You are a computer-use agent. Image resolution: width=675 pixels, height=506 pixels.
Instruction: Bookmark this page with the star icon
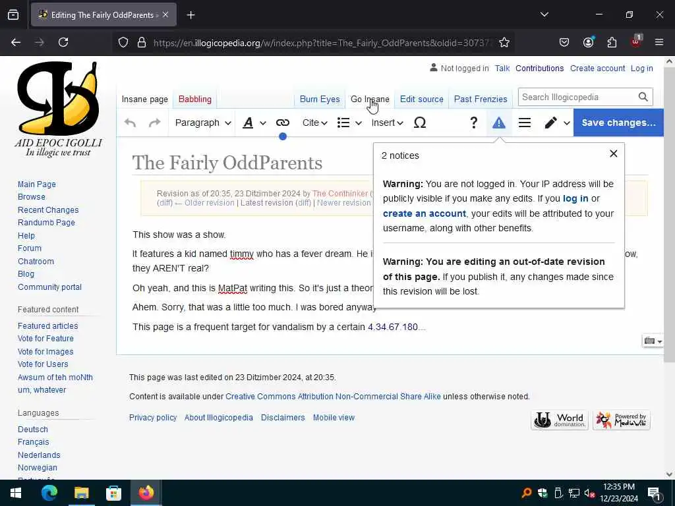coord(504,42)
